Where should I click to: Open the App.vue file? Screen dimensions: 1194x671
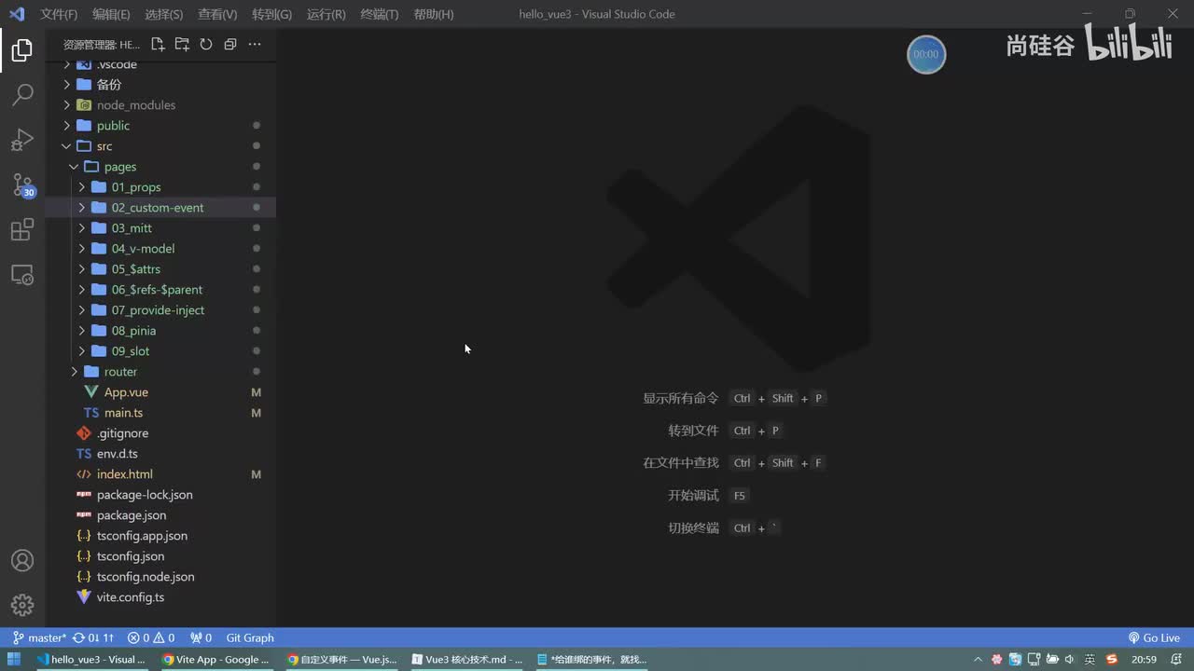(160, 392)
